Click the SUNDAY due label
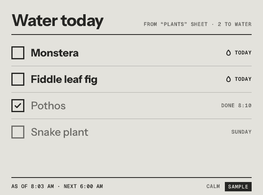Screen dimensions: 263x195 241,132
